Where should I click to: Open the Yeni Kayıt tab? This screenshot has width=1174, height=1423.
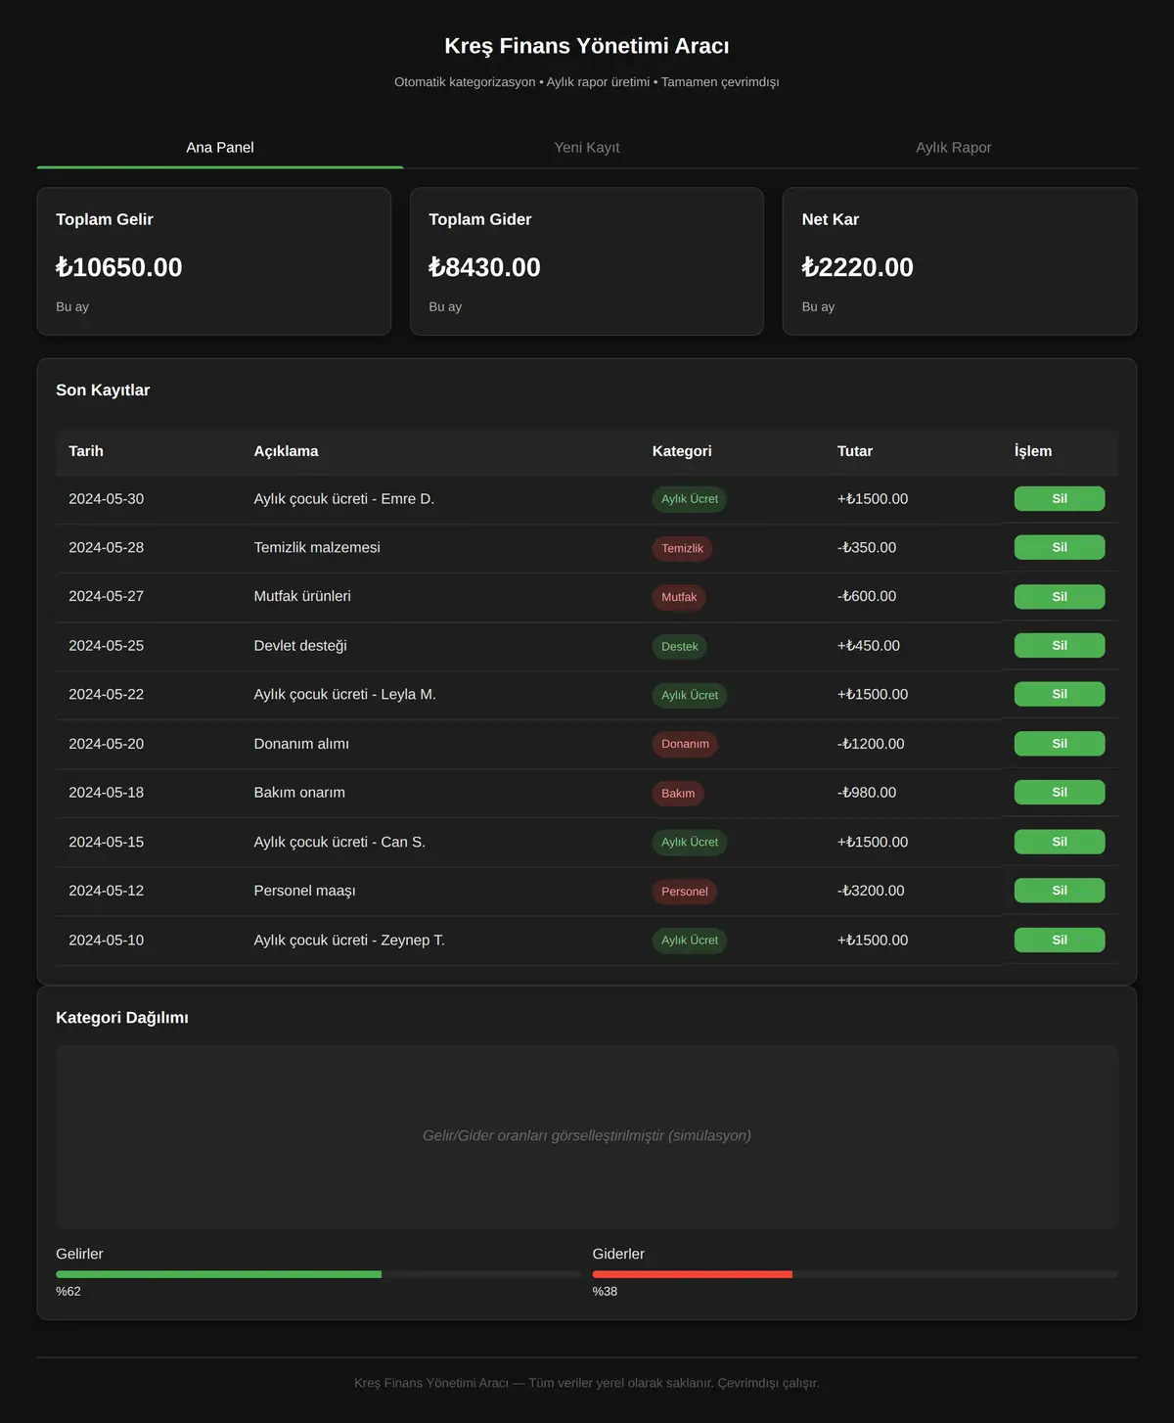click(587, 148)
